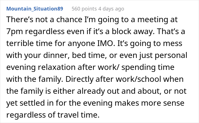Click the 560 points score text
This screenshot has width=199, height=123.
tap(84, 9)
